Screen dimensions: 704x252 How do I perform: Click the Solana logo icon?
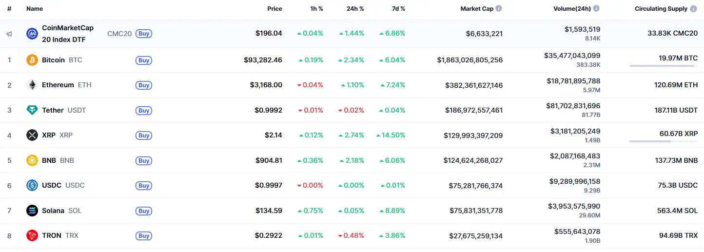[x=32, y=211]
